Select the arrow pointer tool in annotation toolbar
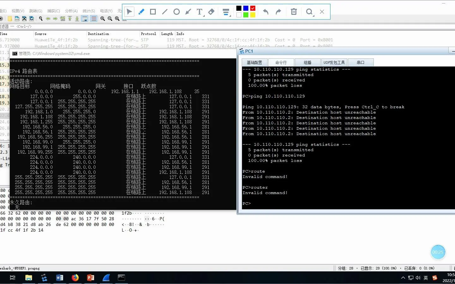 129,12
